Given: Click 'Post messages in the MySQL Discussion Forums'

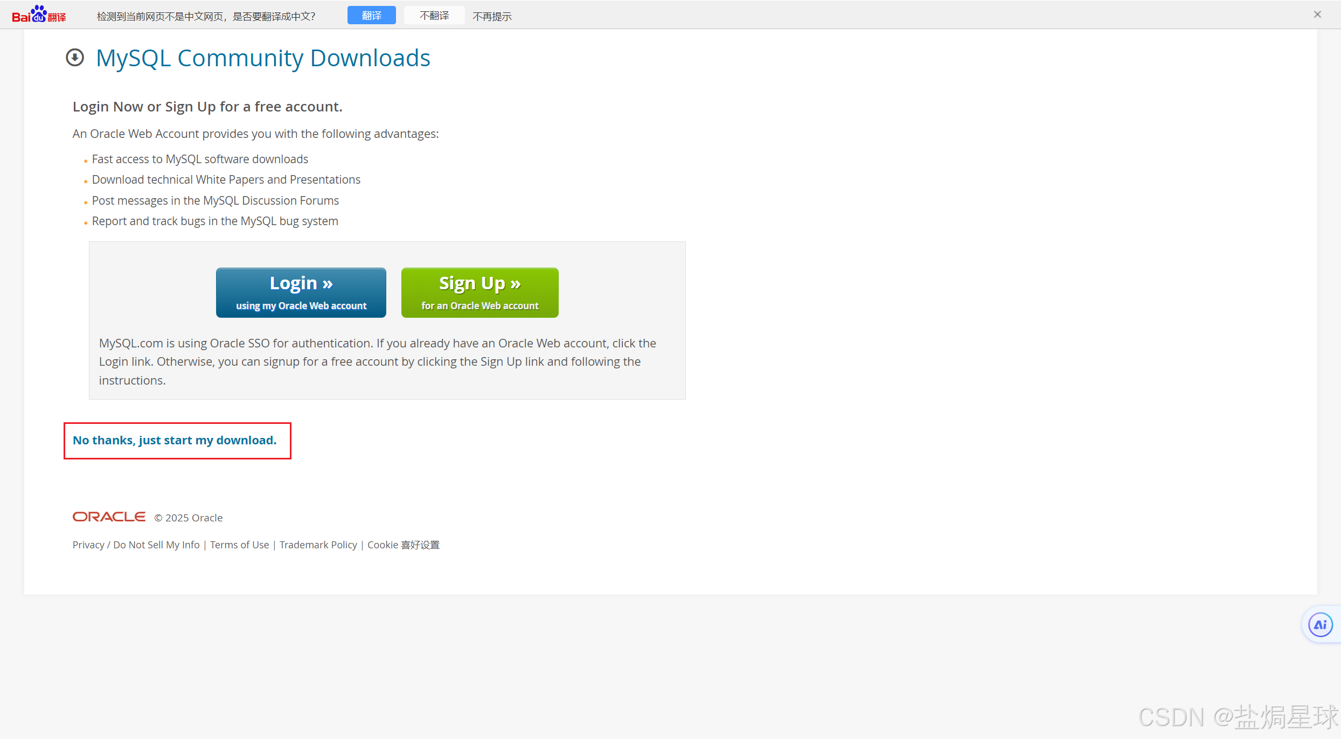Looking at the screenshot, I should coord(216,201).
